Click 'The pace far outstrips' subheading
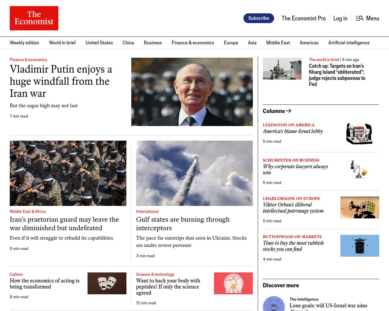 (x=191, y=241)
